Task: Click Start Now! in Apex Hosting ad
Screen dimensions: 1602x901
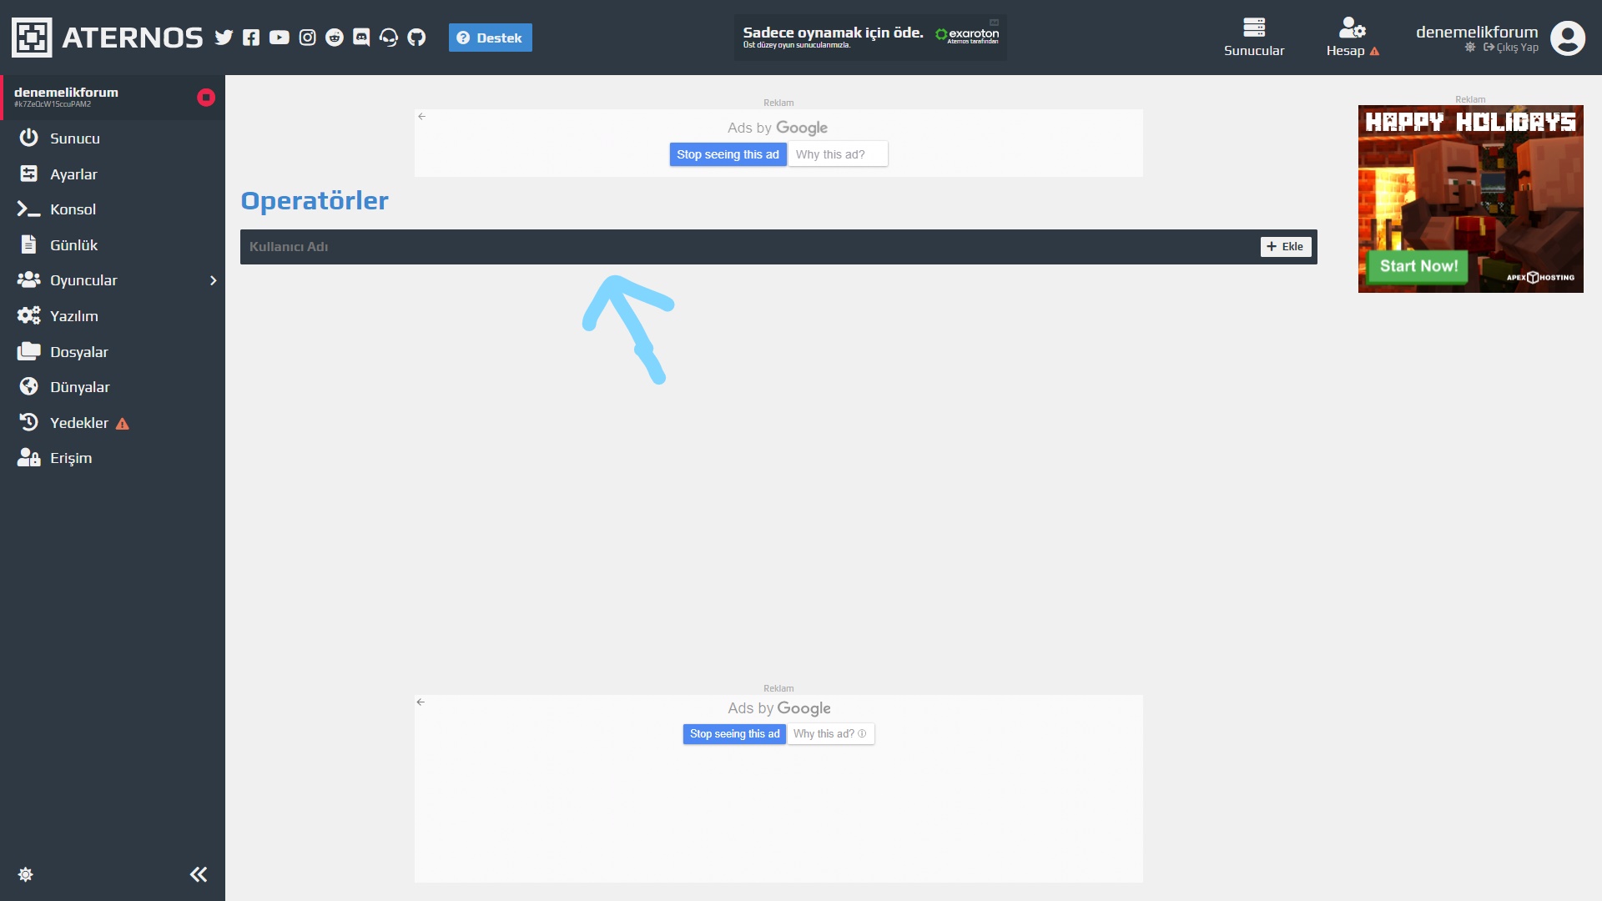Action: [1418, 266]
